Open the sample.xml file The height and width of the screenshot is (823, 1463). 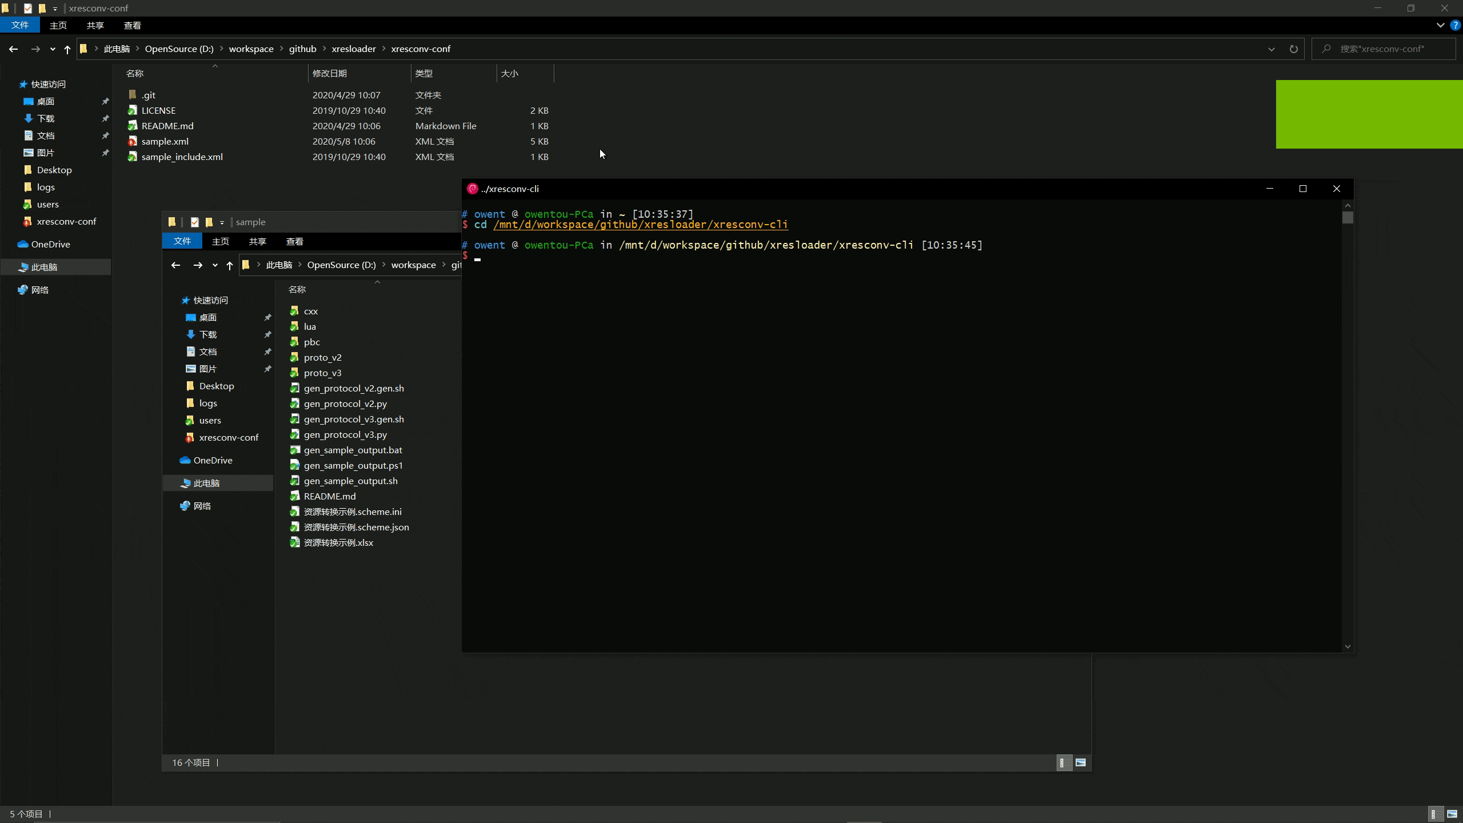point(165,141)
